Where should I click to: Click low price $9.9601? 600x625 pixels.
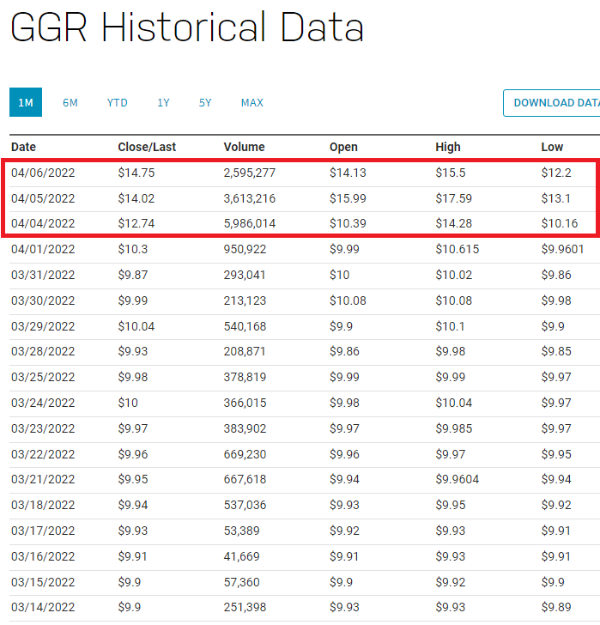[x=562, y=249]
